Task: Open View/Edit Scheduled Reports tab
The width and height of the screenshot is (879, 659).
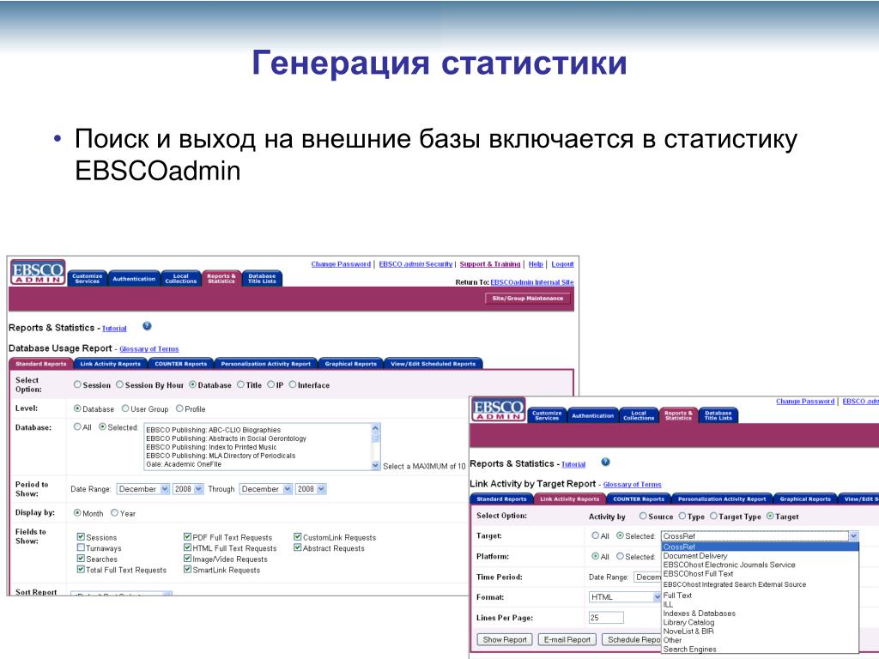Action: click(x=433, y=364)
